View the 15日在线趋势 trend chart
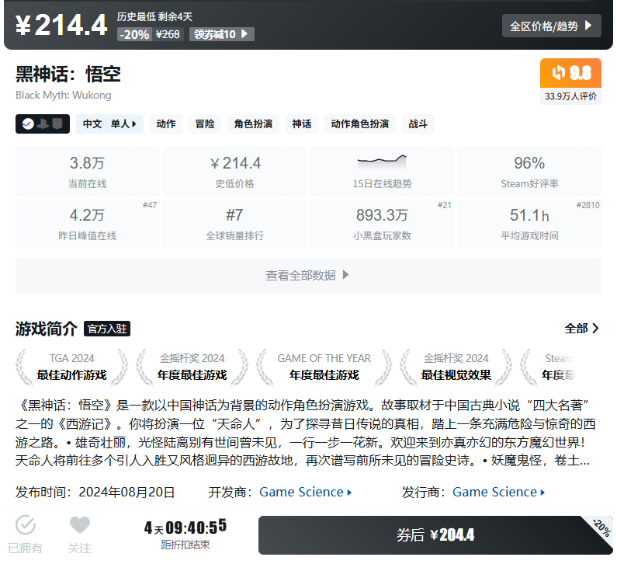The height and width of the screenshot is (564, 617). pyautogui.click(x=382, y=172)
